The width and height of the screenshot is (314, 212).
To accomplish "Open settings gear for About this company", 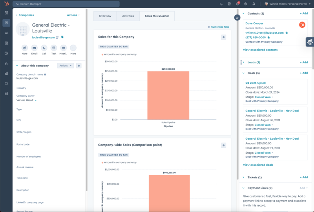I will point(79,66).
